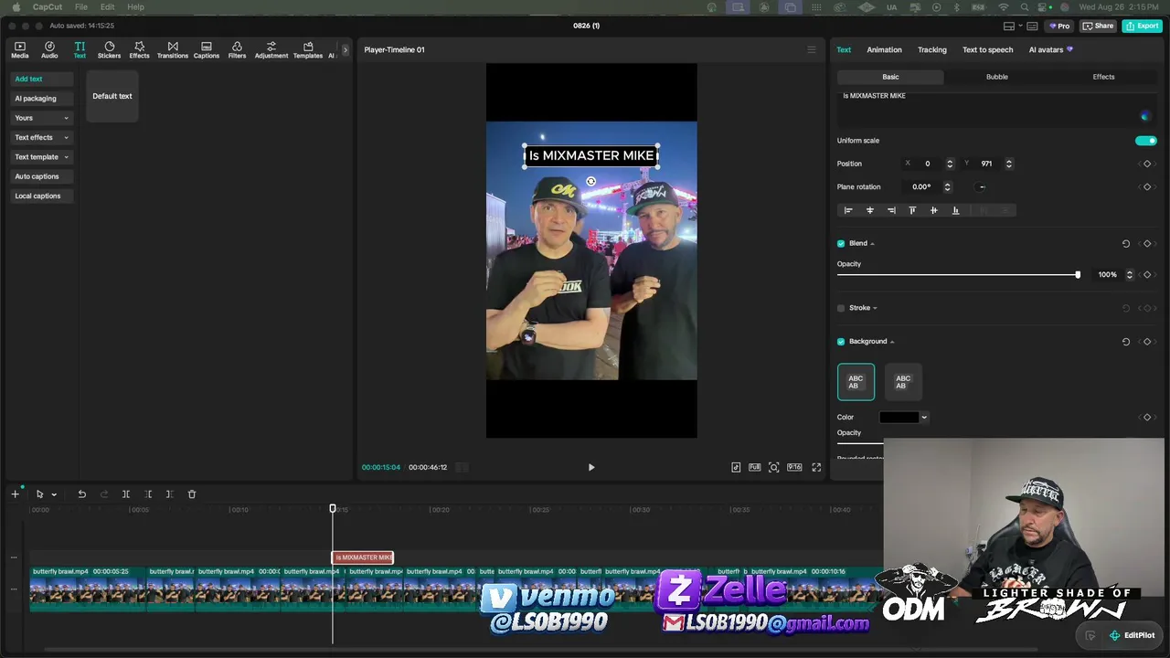1170x658 pixels.
Task: Click the black background color swatch
Action: [899, 418]
